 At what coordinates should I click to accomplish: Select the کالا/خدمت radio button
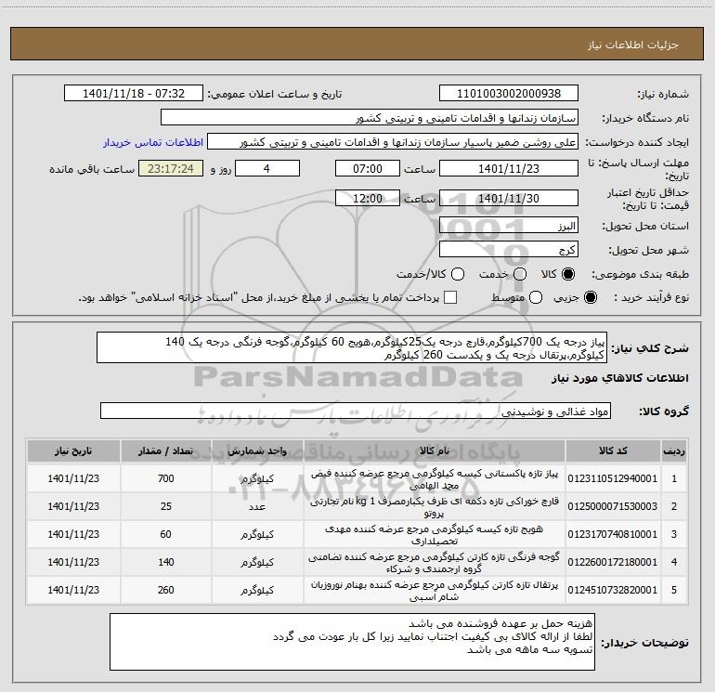click(458, 274)
